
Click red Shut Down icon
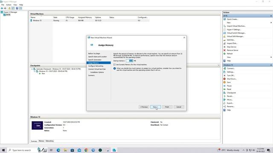coord(225,79)
